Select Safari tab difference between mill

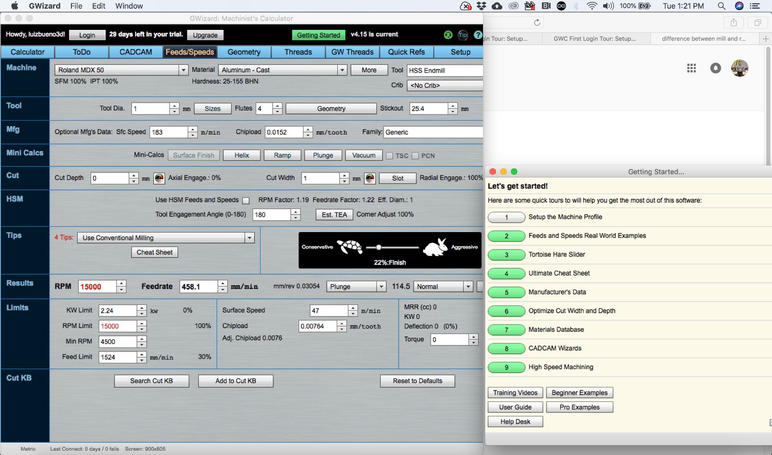[x=704, y=39]
